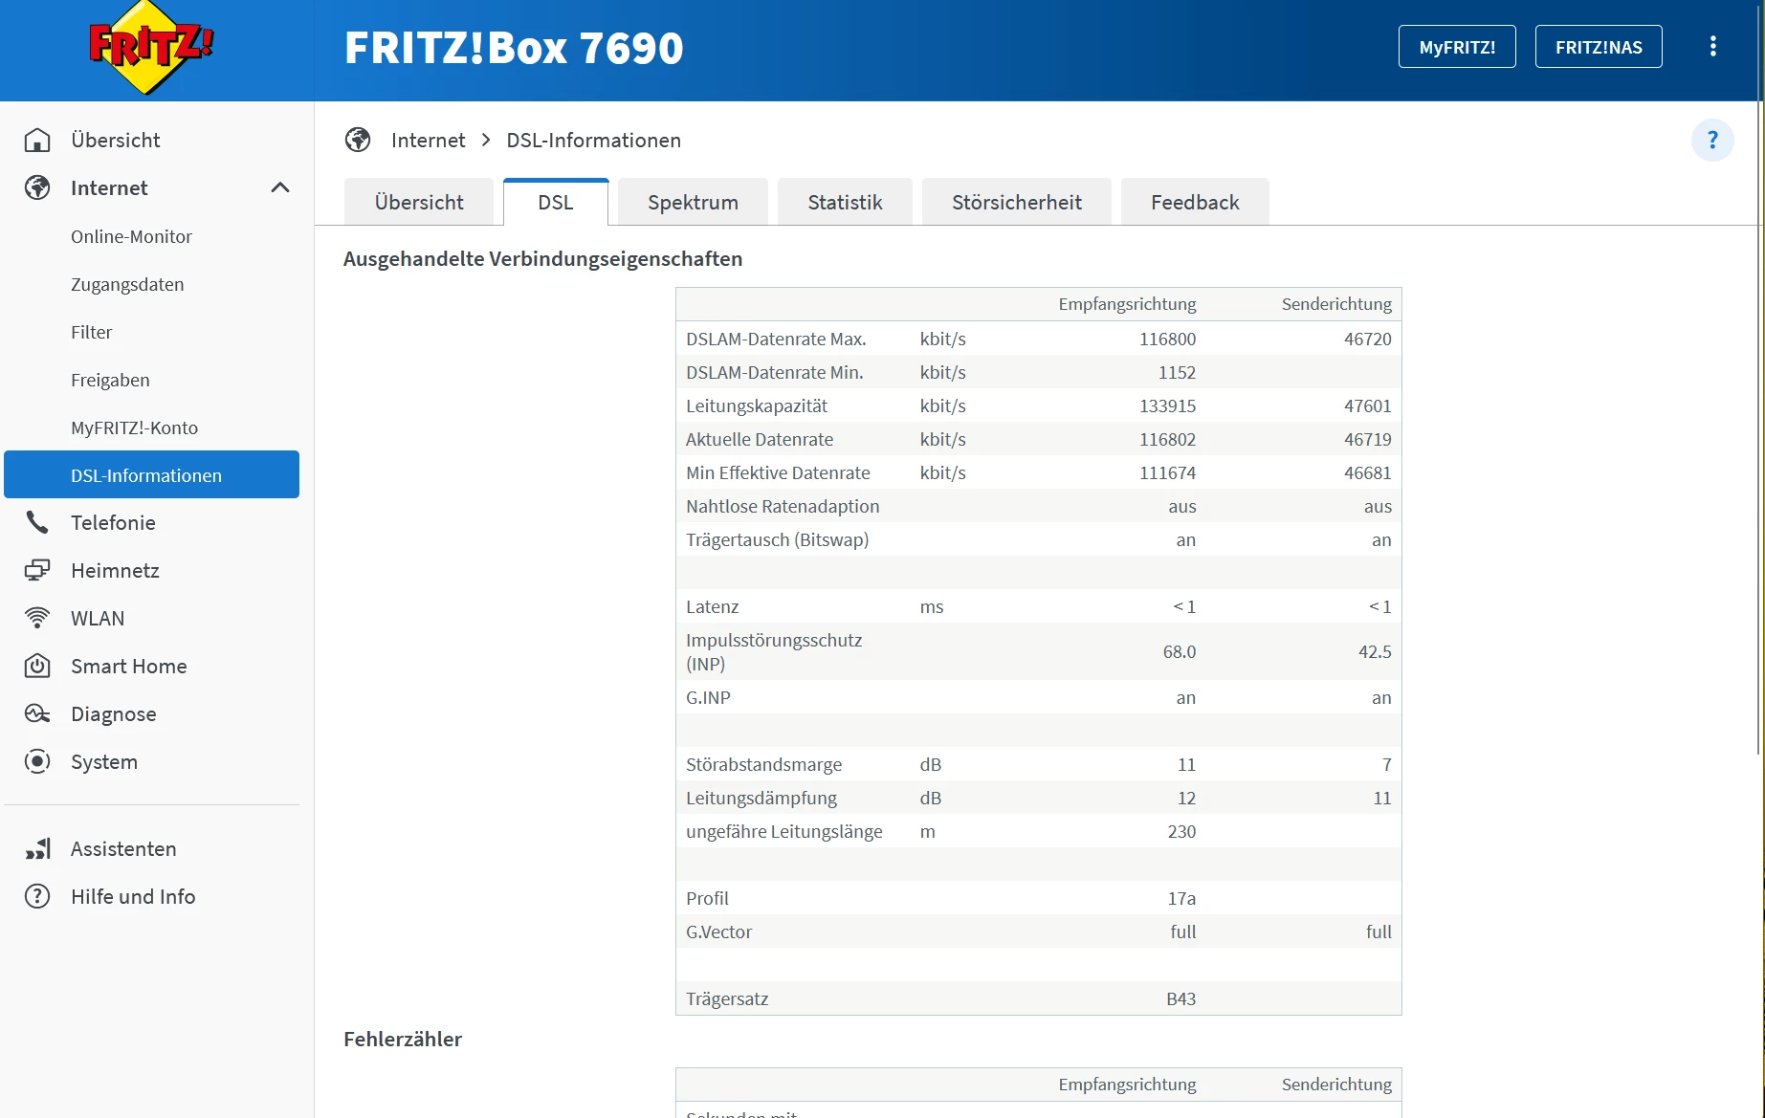Click the MyFRITZ! button

click(x=1457, y=47)
